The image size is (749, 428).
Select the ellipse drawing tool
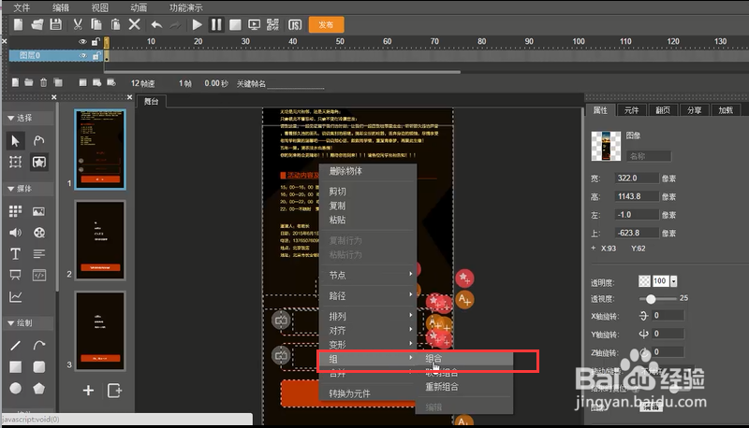[x=15, y=388]
